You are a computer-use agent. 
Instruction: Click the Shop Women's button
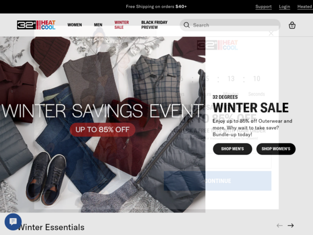[x=276, y=149]
